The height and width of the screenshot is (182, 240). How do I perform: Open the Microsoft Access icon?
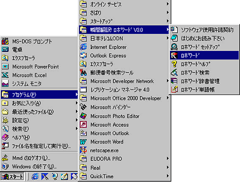pyautogui.click(x=84, y=124)
